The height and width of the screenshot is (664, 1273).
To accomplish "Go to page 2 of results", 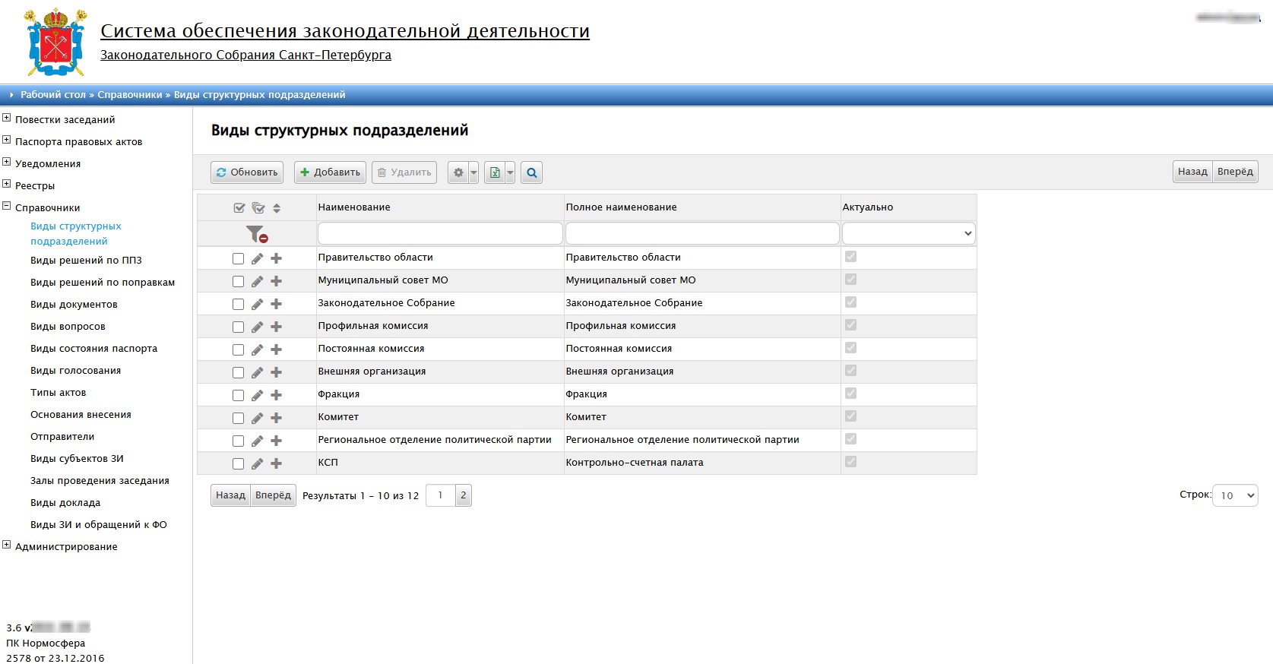I will [x=463, y=495].
